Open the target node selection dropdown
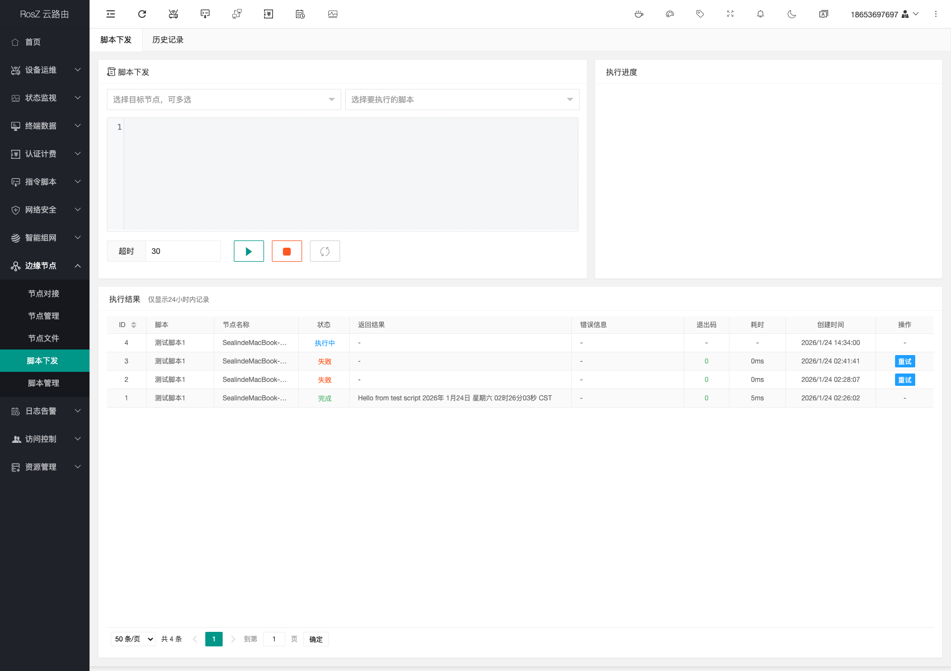The image size is (951, 671). tap(224, 100)
